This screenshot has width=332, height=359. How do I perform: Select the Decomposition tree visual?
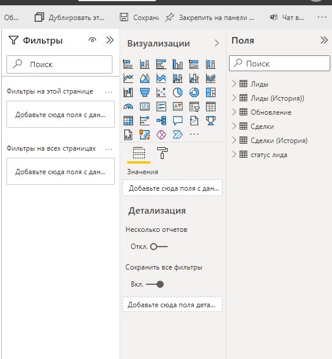[161, 121]
